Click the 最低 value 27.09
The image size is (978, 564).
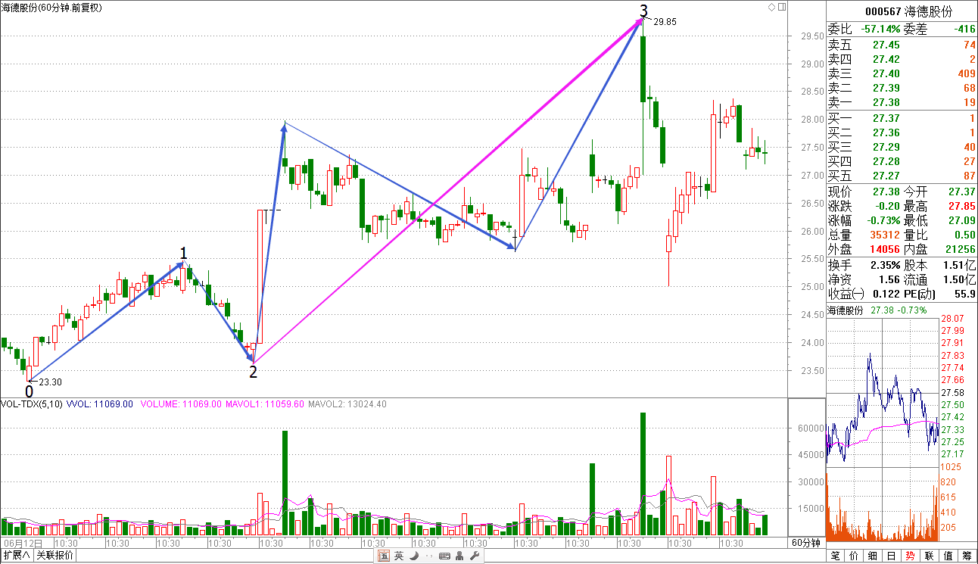[x=961, y=220]
